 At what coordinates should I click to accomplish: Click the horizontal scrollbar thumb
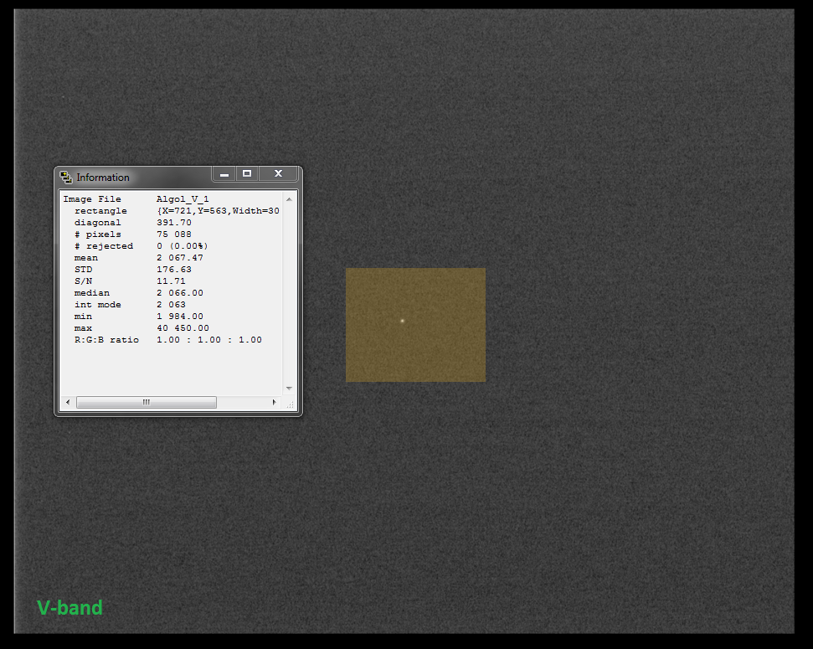coord(147,403)
